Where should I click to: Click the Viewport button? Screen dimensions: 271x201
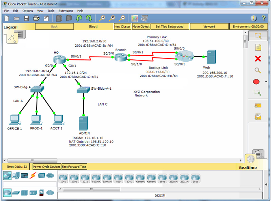pos(209,26)
